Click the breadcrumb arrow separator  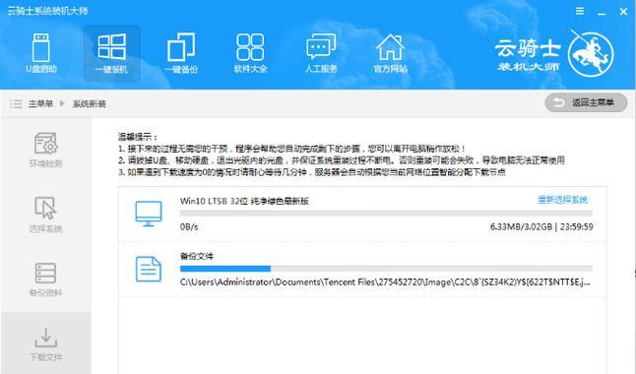point(62,103)
